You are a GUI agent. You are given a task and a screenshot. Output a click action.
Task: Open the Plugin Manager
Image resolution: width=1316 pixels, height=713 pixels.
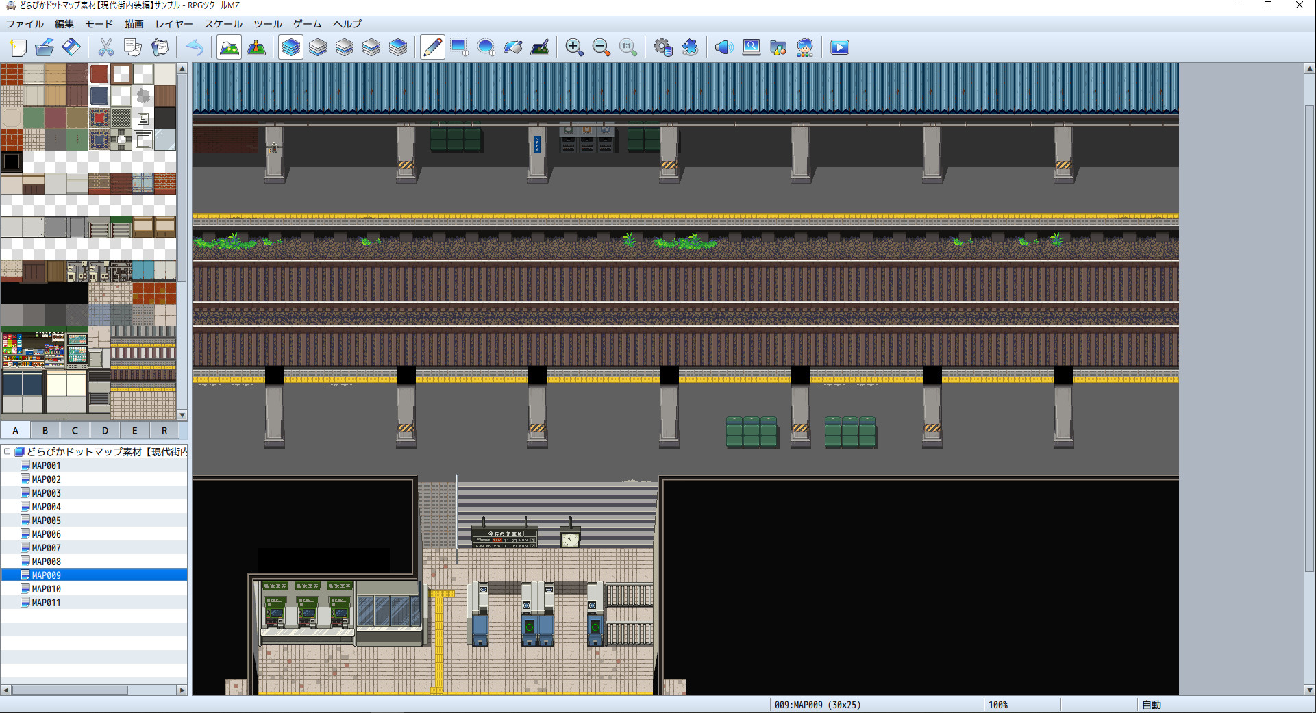click(x=690, y=47)
